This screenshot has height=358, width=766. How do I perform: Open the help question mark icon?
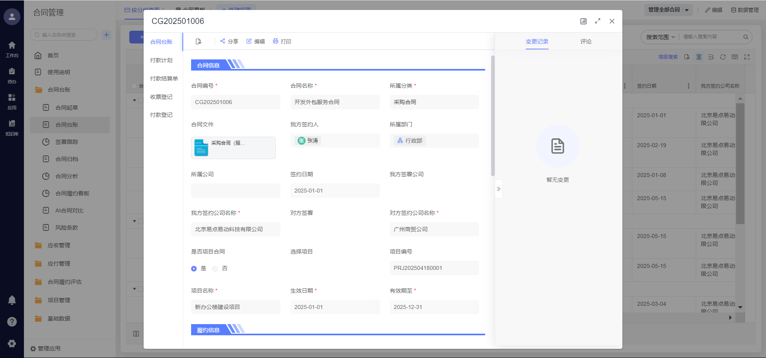(x=12, y=322)
